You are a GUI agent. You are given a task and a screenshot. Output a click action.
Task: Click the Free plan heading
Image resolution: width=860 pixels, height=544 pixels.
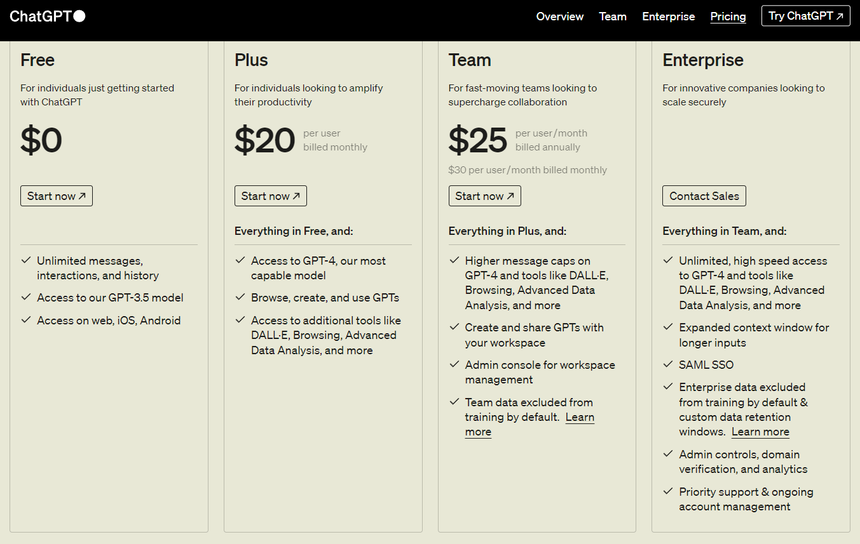38,60
